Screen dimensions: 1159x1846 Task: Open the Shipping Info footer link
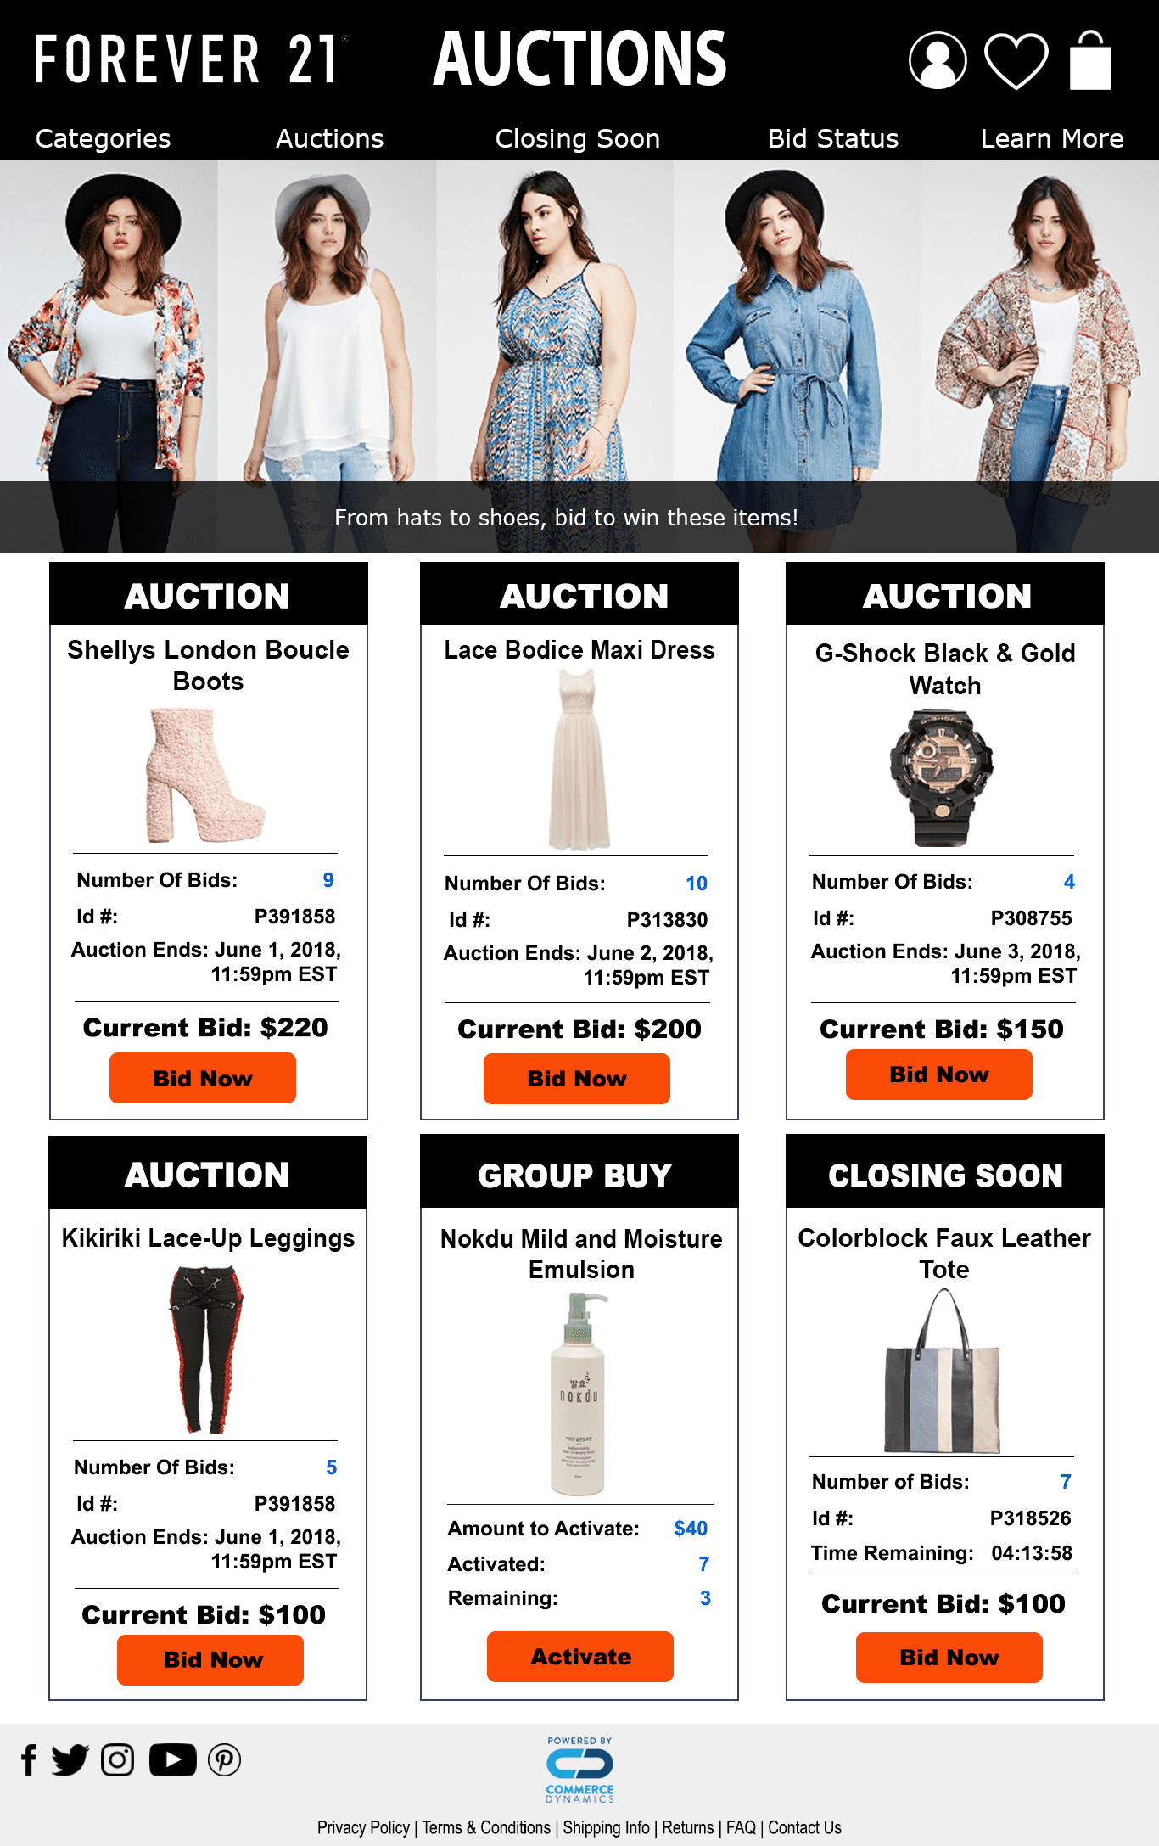tap(606, 1827)
